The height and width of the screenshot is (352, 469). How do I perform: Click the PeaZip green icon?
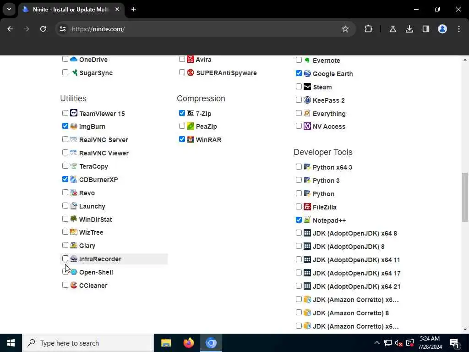click(x=191, y=126)
